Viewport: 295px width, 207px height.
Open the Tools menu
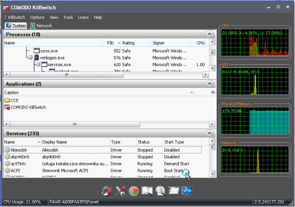pos(68,17)
